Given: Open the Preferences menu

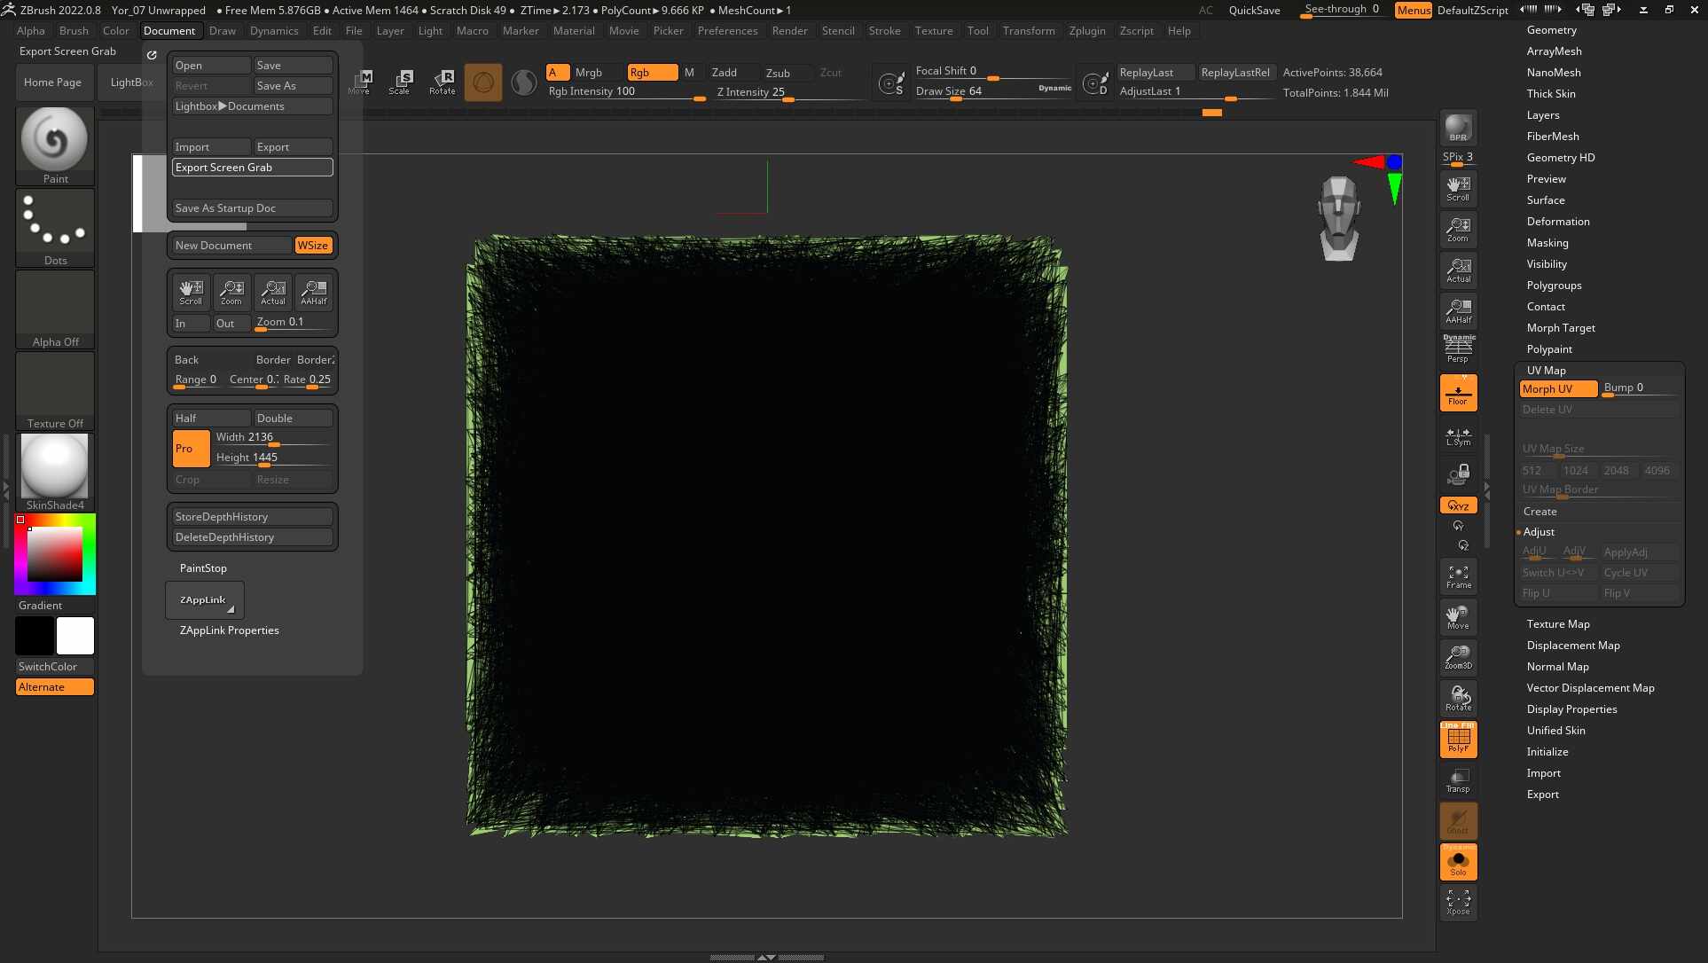Looking at the screenshot, I should (727, 30).
